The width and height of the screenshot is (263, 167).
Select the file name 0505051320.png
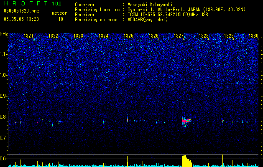pyautogui.click(x=21, y=11)
